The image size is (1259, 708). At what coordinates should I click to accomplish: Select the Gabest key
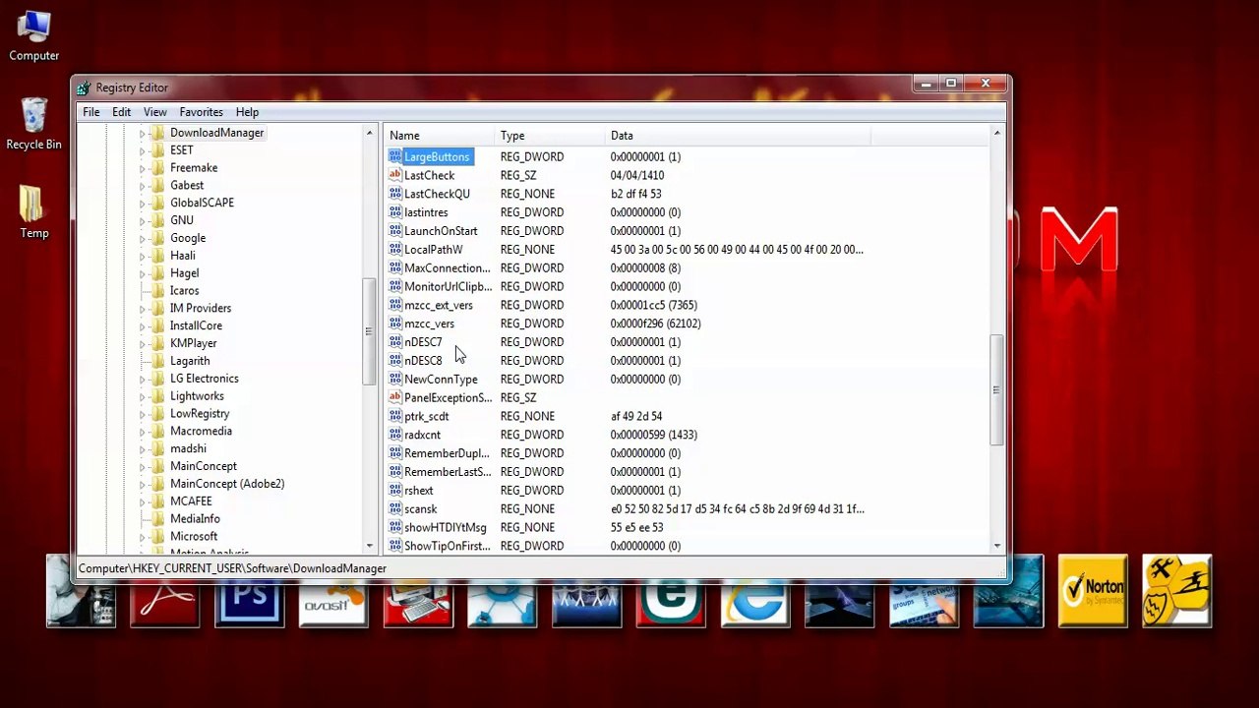(187, 185)
